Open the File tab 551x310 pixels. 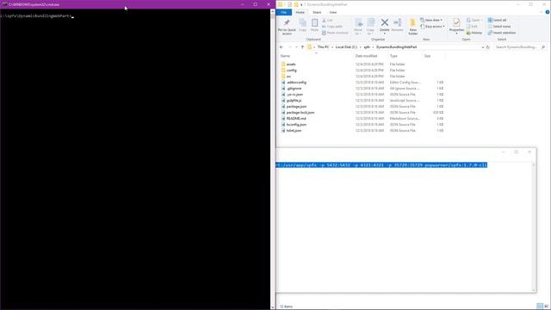click(x=283, y=12)
